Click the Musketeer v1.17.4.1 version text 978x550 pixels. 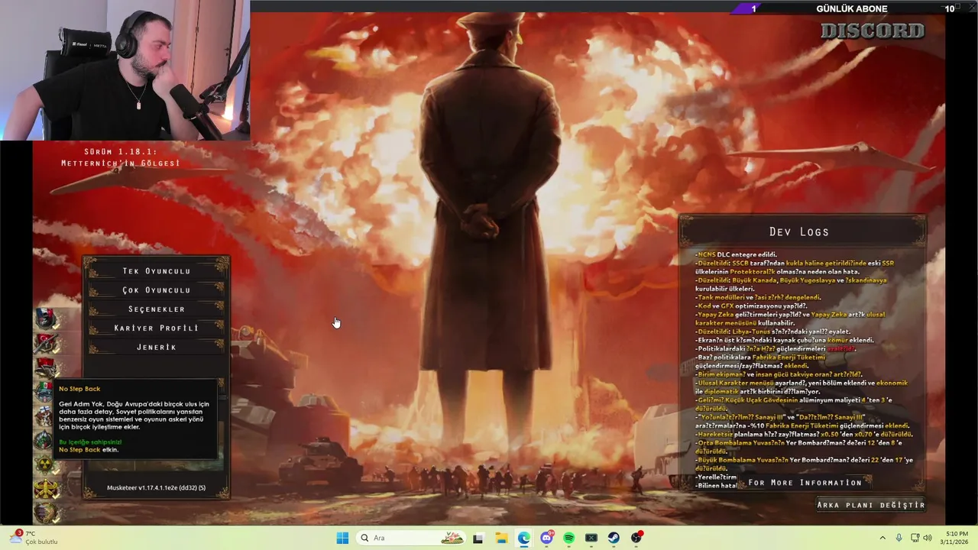[156, 487]
